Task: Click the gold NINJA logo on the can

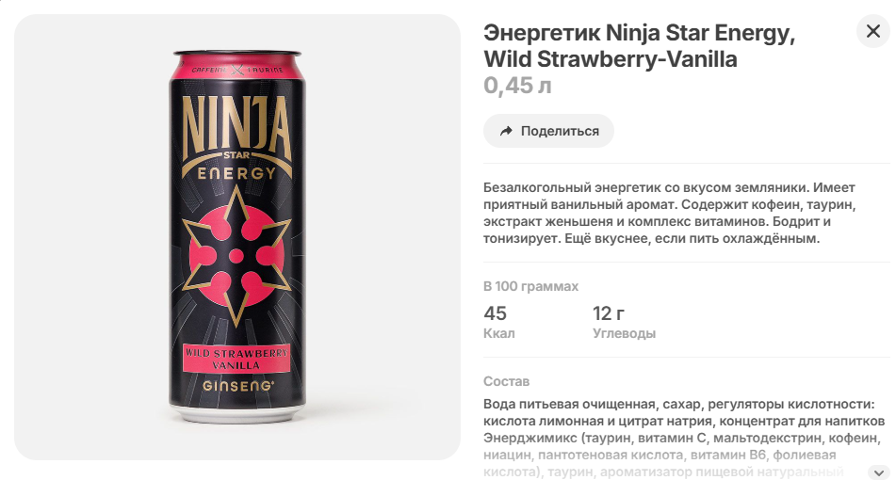Action: 236,128
